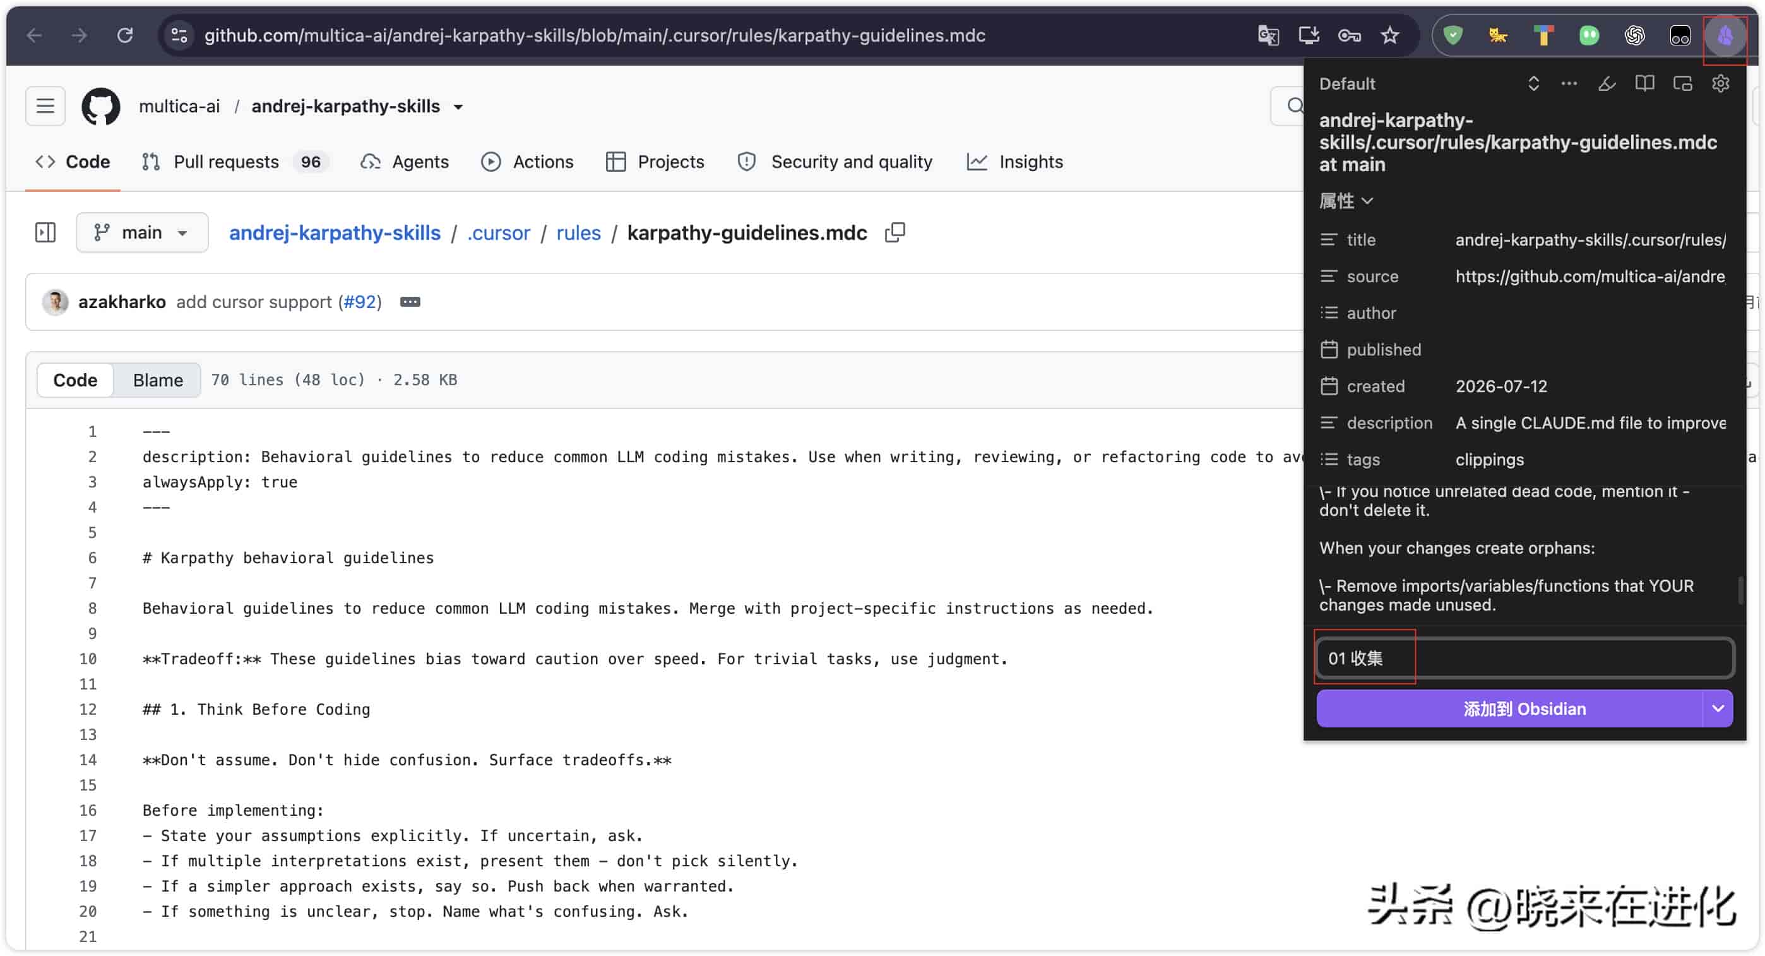
Task: Open the colorful T extension icon
Action: pyautogui.click(x=1543, y=35)
